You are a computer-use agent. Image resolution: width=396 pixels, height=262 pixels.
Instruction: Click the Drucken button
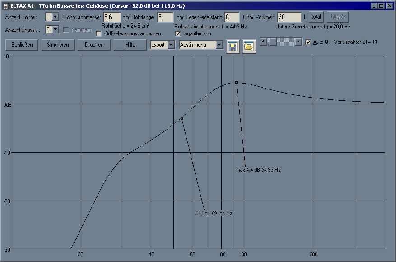(94, 45)
